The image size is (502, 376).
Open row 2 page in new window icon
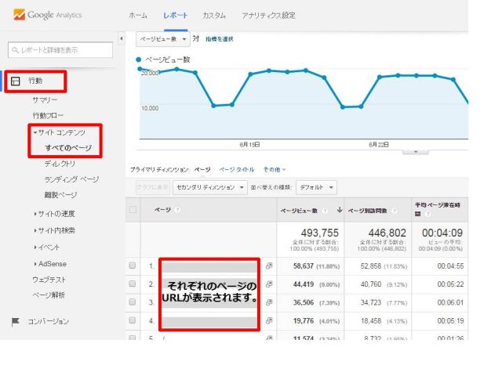[x=269, y=284]
